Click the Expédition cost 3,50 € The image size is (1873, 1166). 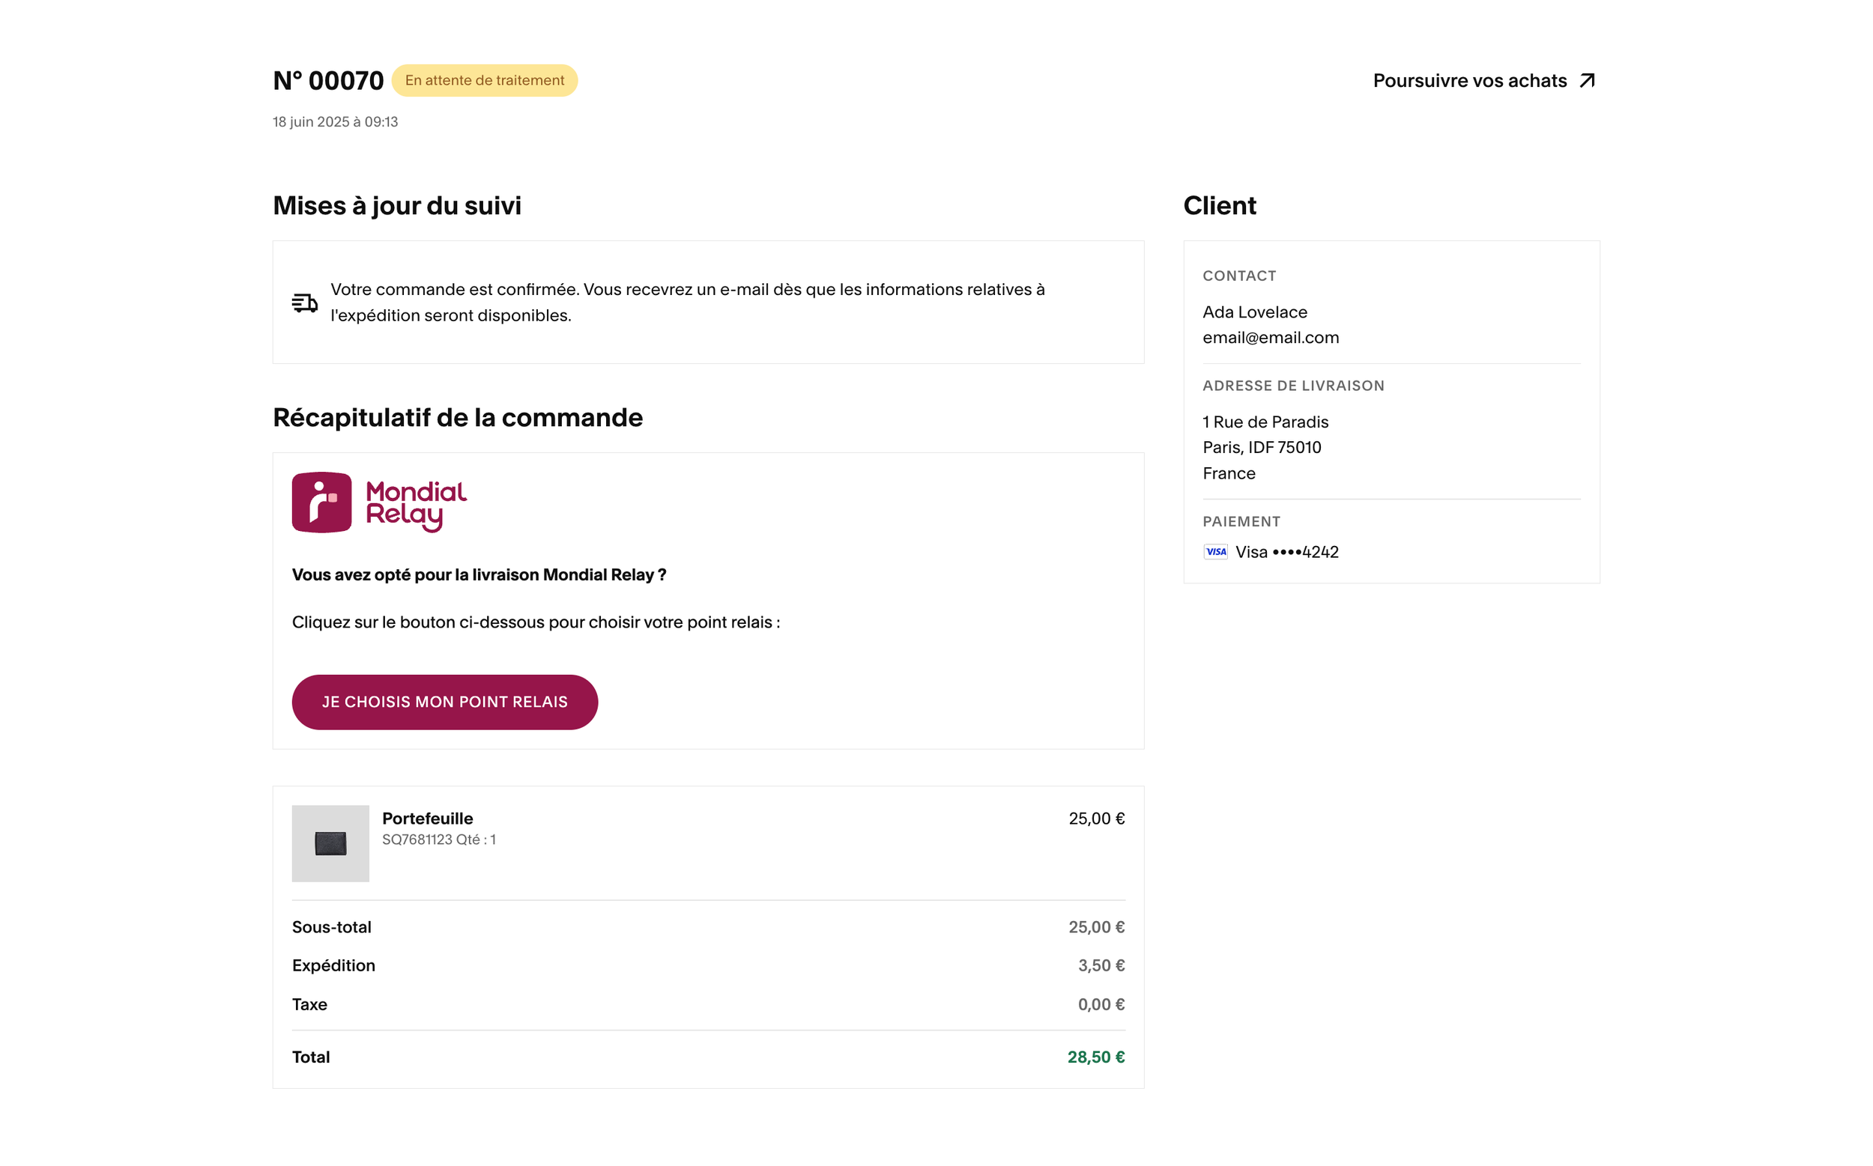click(1101, 965)
